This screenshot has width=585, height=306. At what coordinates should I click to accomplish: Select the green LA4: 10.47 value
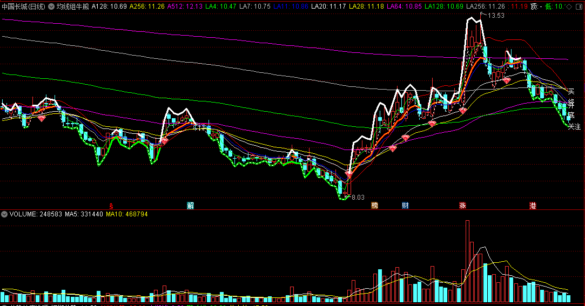pyautogui.click(x=221, y=6)
